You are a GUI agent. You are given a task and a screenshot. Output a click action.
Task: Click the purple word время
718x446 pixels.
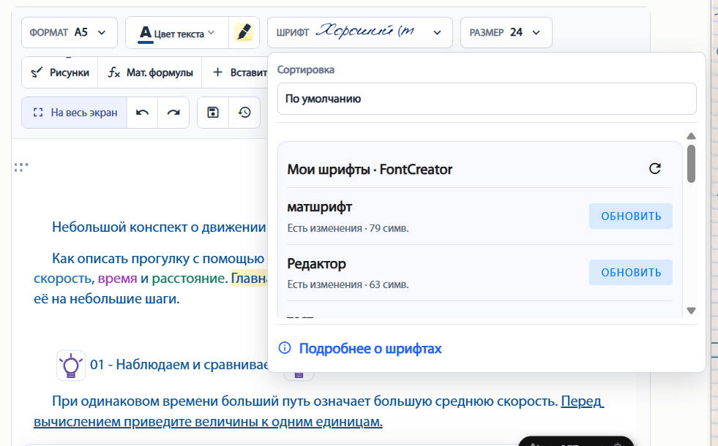click(x=117, y=278)
